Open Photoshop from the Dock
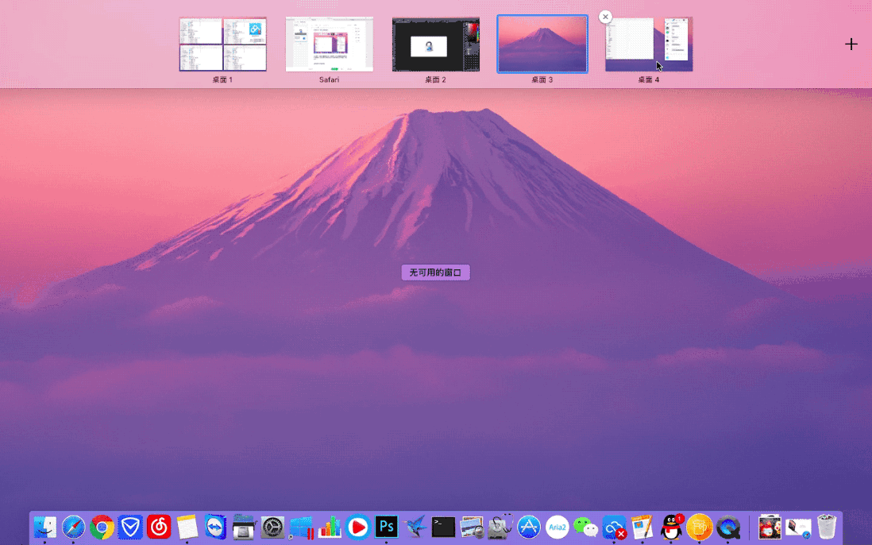 point(386,527)
